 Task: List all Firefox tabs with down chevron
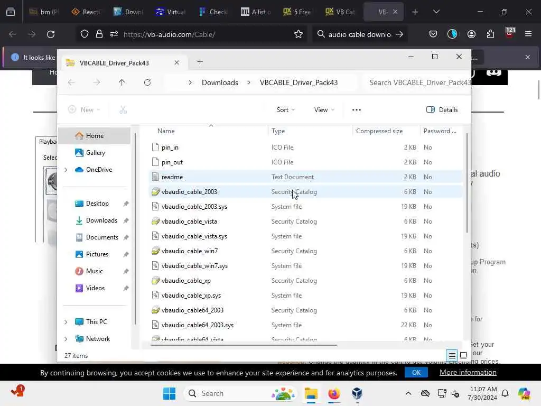(x=436, y=12)
